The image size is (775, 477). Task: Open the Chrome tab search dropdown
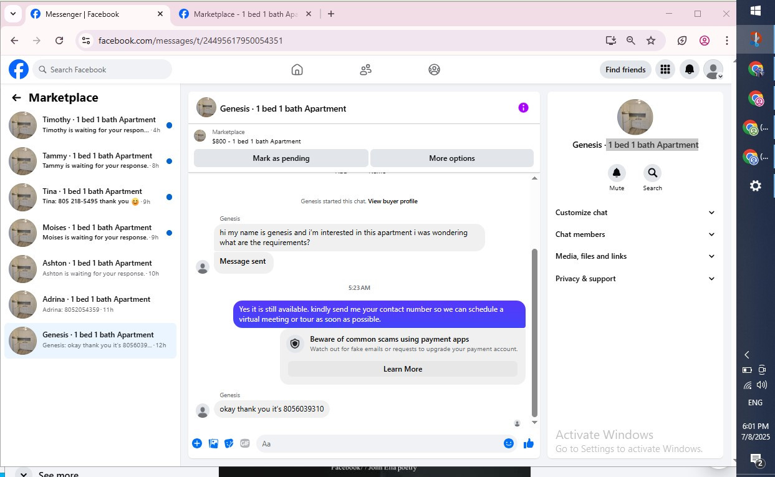point(12,14)
